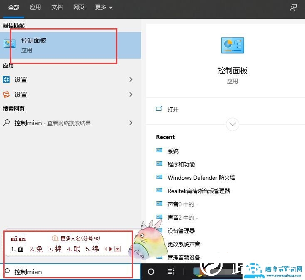Expand Sogou 设置 result chevron
305x280 pixels.
coord(131,94)
